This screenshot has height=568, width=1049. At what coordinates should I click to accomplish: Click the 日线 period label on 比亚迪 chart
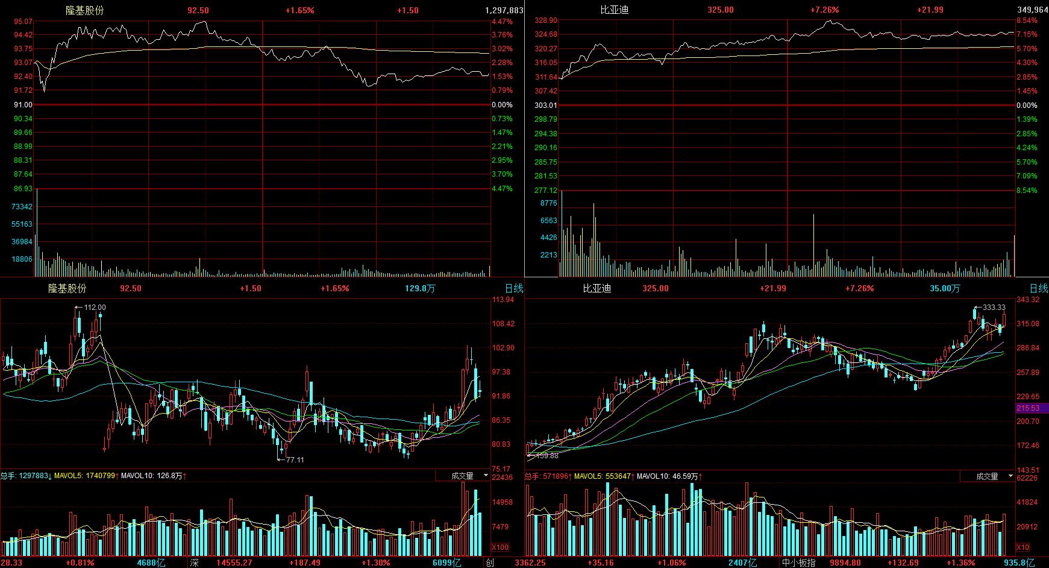tap(1038, 288)
